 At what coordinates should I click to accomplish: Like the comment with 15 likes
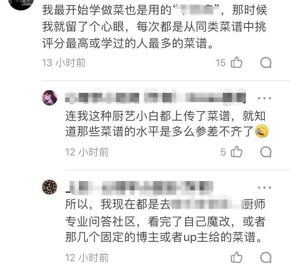coord(237,62)
